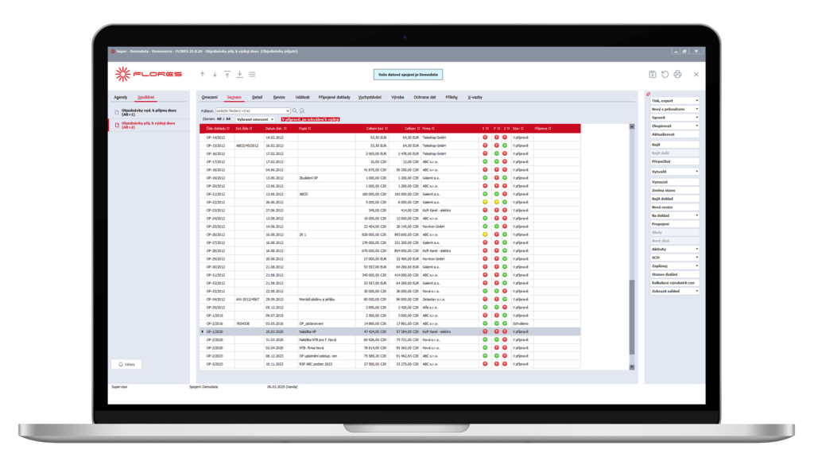
Task: Click the printer icon
Action: [x=677, y=74]
